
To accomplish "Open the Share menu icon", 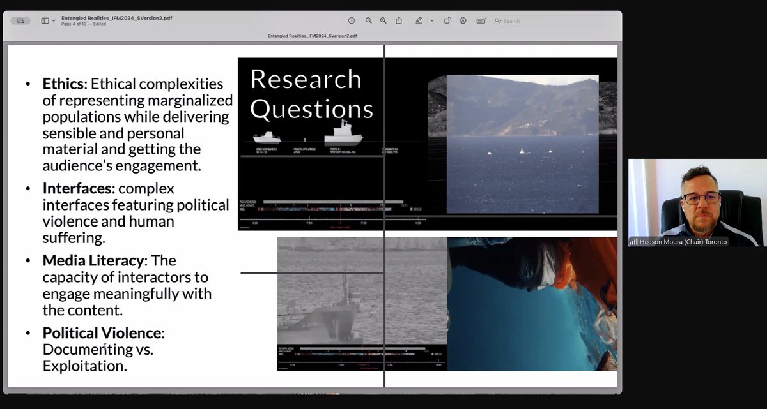I will point(398,20).
